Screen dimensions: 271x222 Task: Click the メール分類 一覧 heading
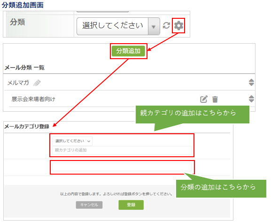[x=24, y=68]
